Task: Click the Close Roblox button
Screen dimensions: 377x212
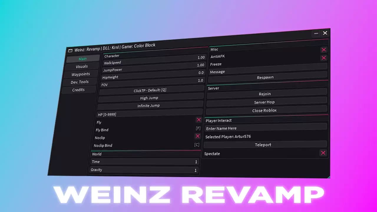Action: click(264, 110)
